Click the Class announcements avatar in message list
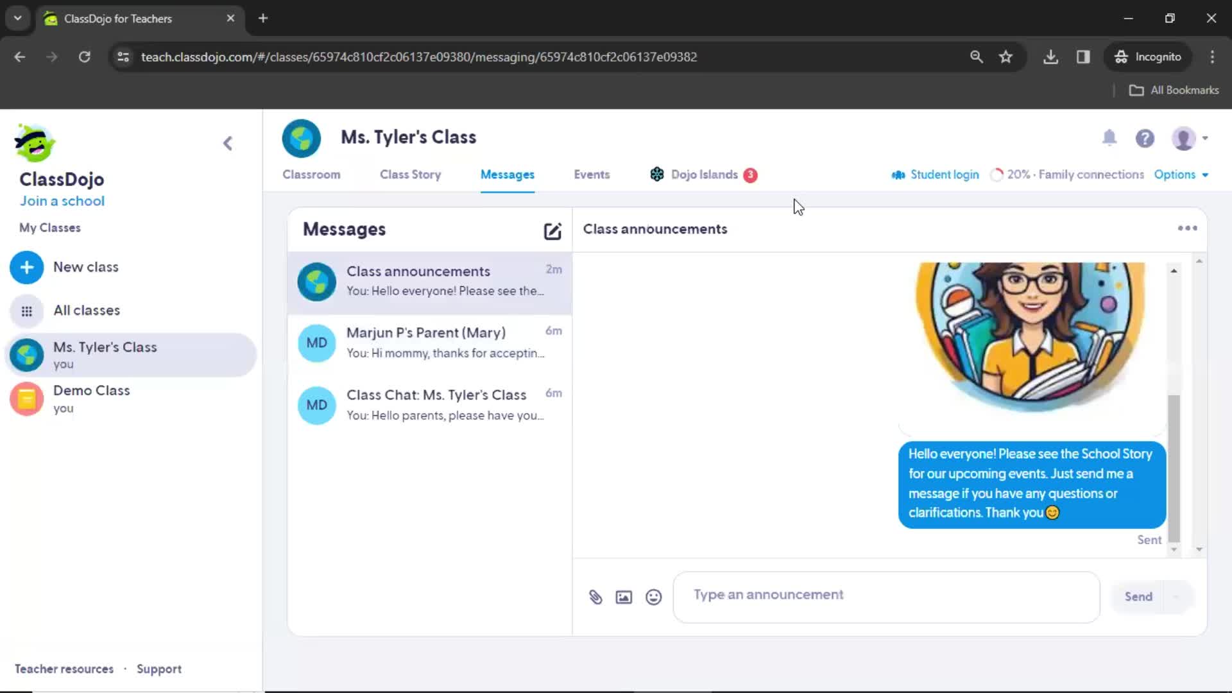Image resolution: width=1232 pixels, height=693 pixels. click(x=316, y=282)
